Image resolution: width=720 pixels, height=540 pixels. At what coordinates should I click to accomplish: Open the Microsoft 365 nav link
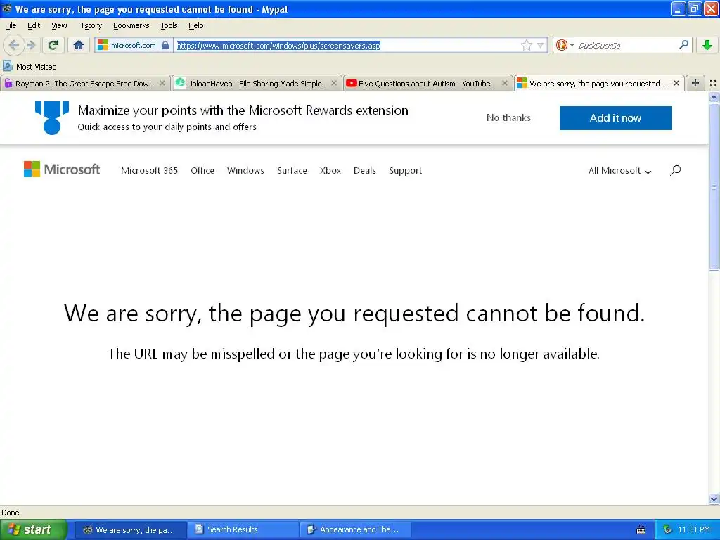pyautogui.click(x=149, y=170)
